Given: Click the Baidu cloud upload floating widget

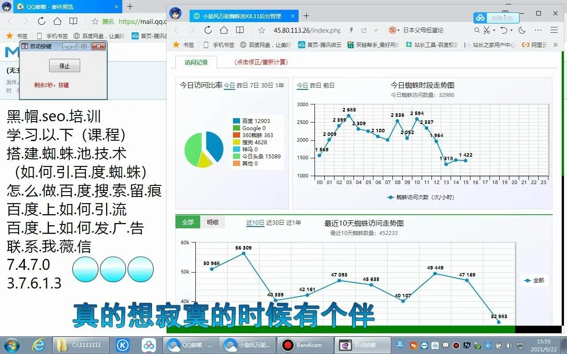Looking at the screenshot, I should click(x=496, y=18).
